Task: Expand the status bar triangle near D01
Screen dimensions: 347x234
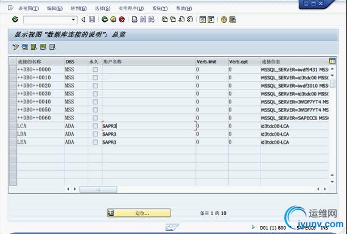Action: pyautogui.click(x=253, y=227)
